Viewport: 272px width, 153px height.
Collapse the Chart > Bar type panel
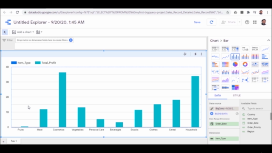point(269,40)
